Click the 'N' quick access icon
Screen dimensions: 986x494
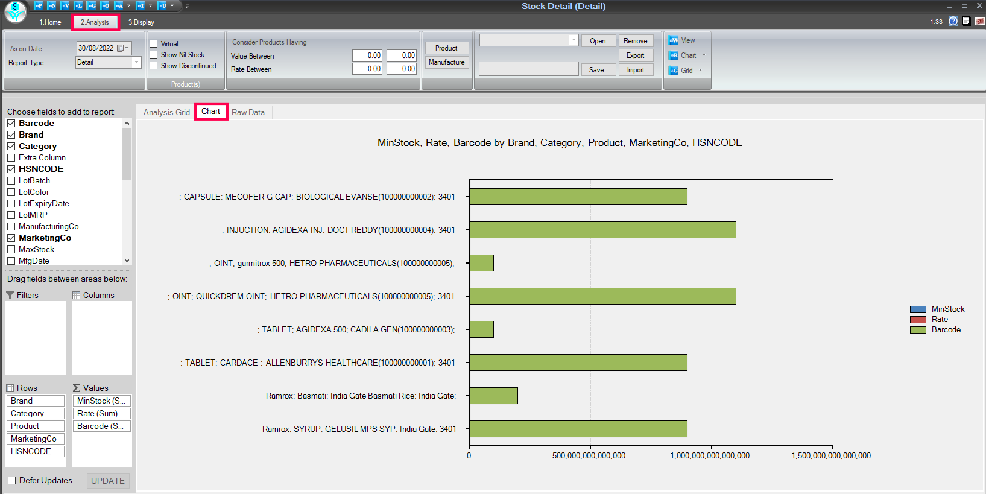52,5
